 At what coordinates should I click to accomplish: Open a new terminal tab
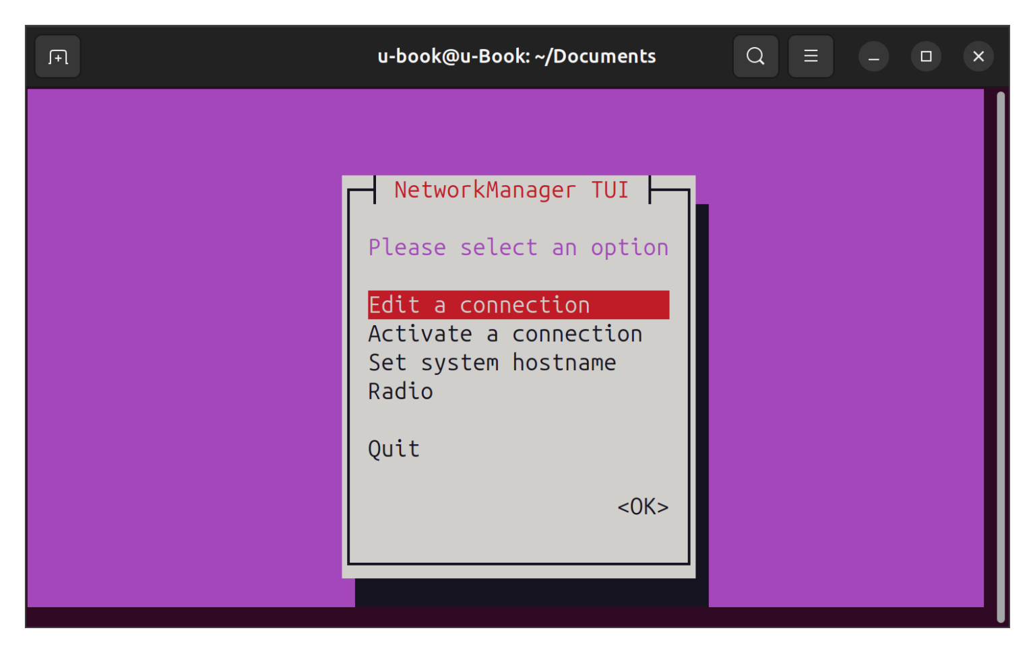click(58, 57)
